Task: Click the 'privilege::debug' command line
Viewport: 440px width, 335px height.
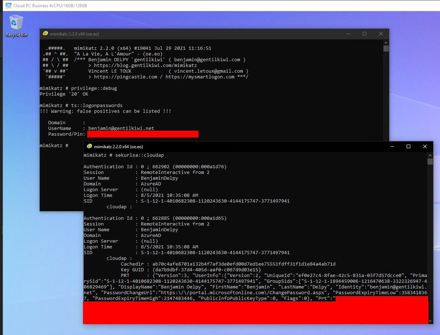Action: pyautogui.click(x=78, y=88)
